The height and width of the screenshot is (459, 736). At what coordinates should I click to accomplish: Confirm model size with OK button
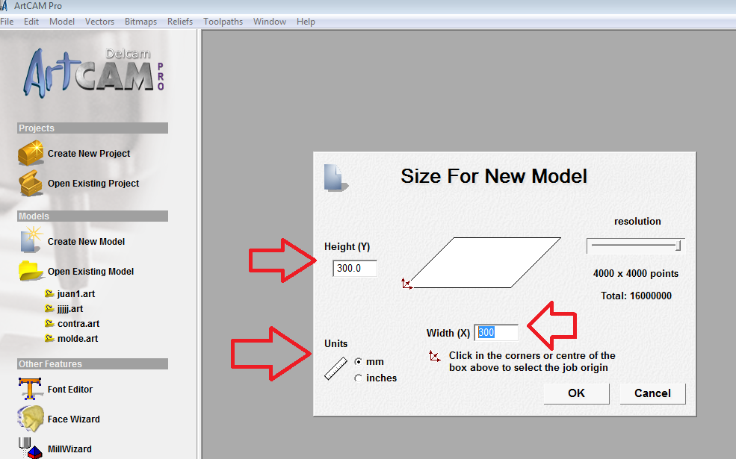coord(576,393)
